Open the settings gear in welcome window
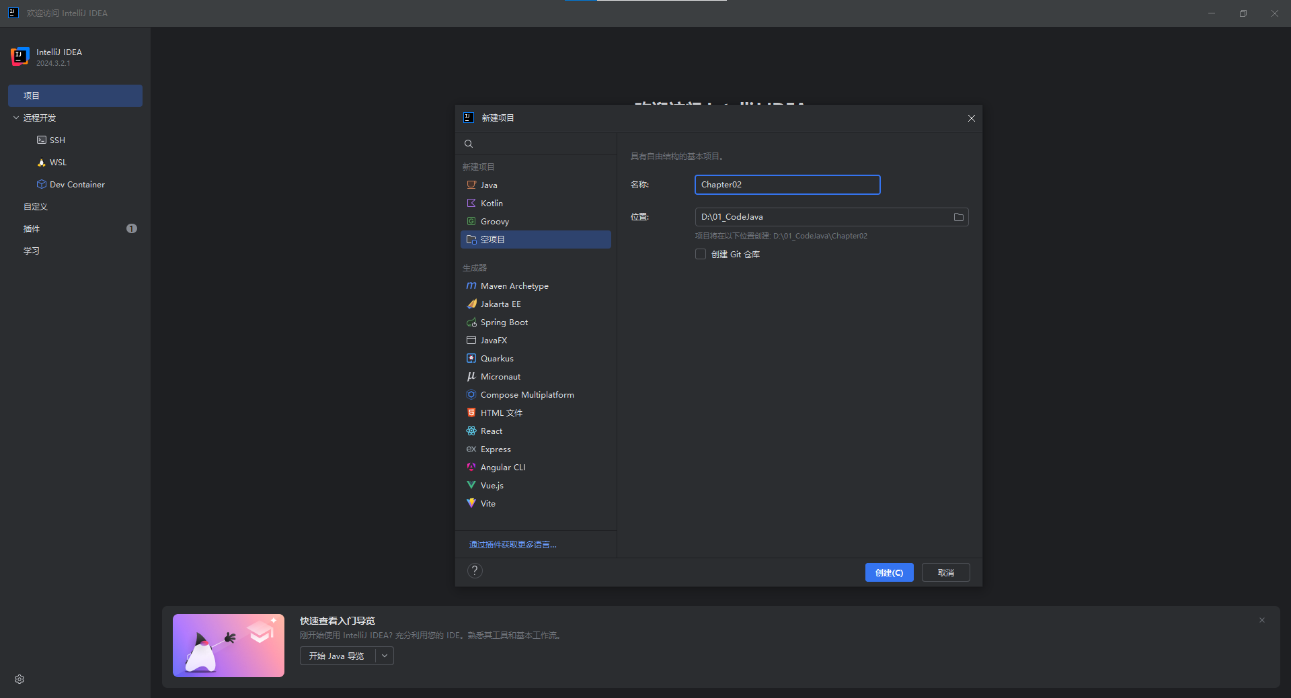 19,679
